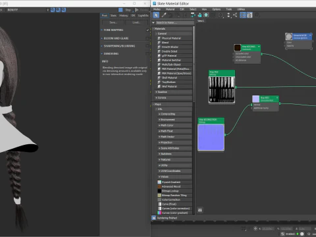Expand the Compositing maps group
Image resolution: width=316 pixels, height=237 pixels.
click(159, 114)
